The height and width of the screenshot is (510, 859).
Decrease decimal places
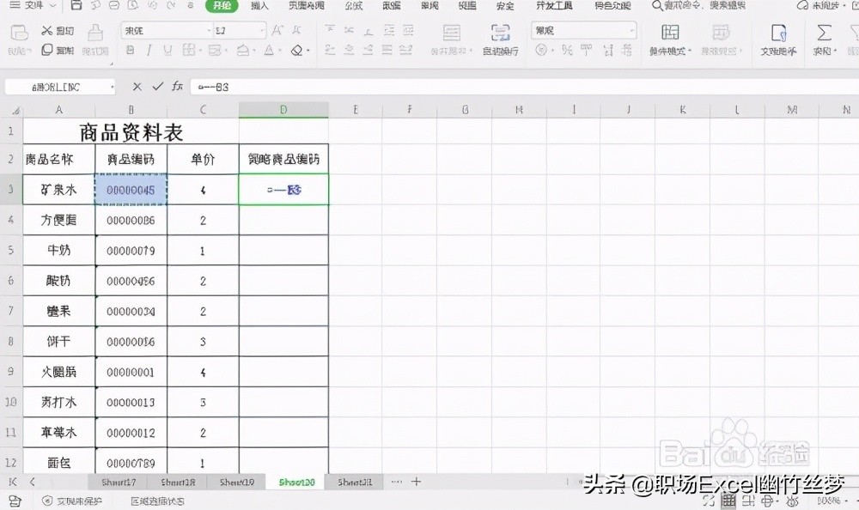click(x=627, y=51)
